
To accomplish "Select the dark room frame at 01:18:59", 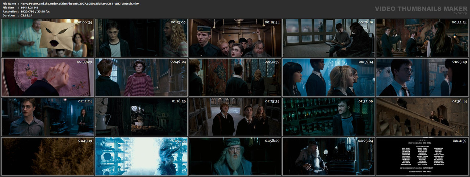I will tap(141, 116).
